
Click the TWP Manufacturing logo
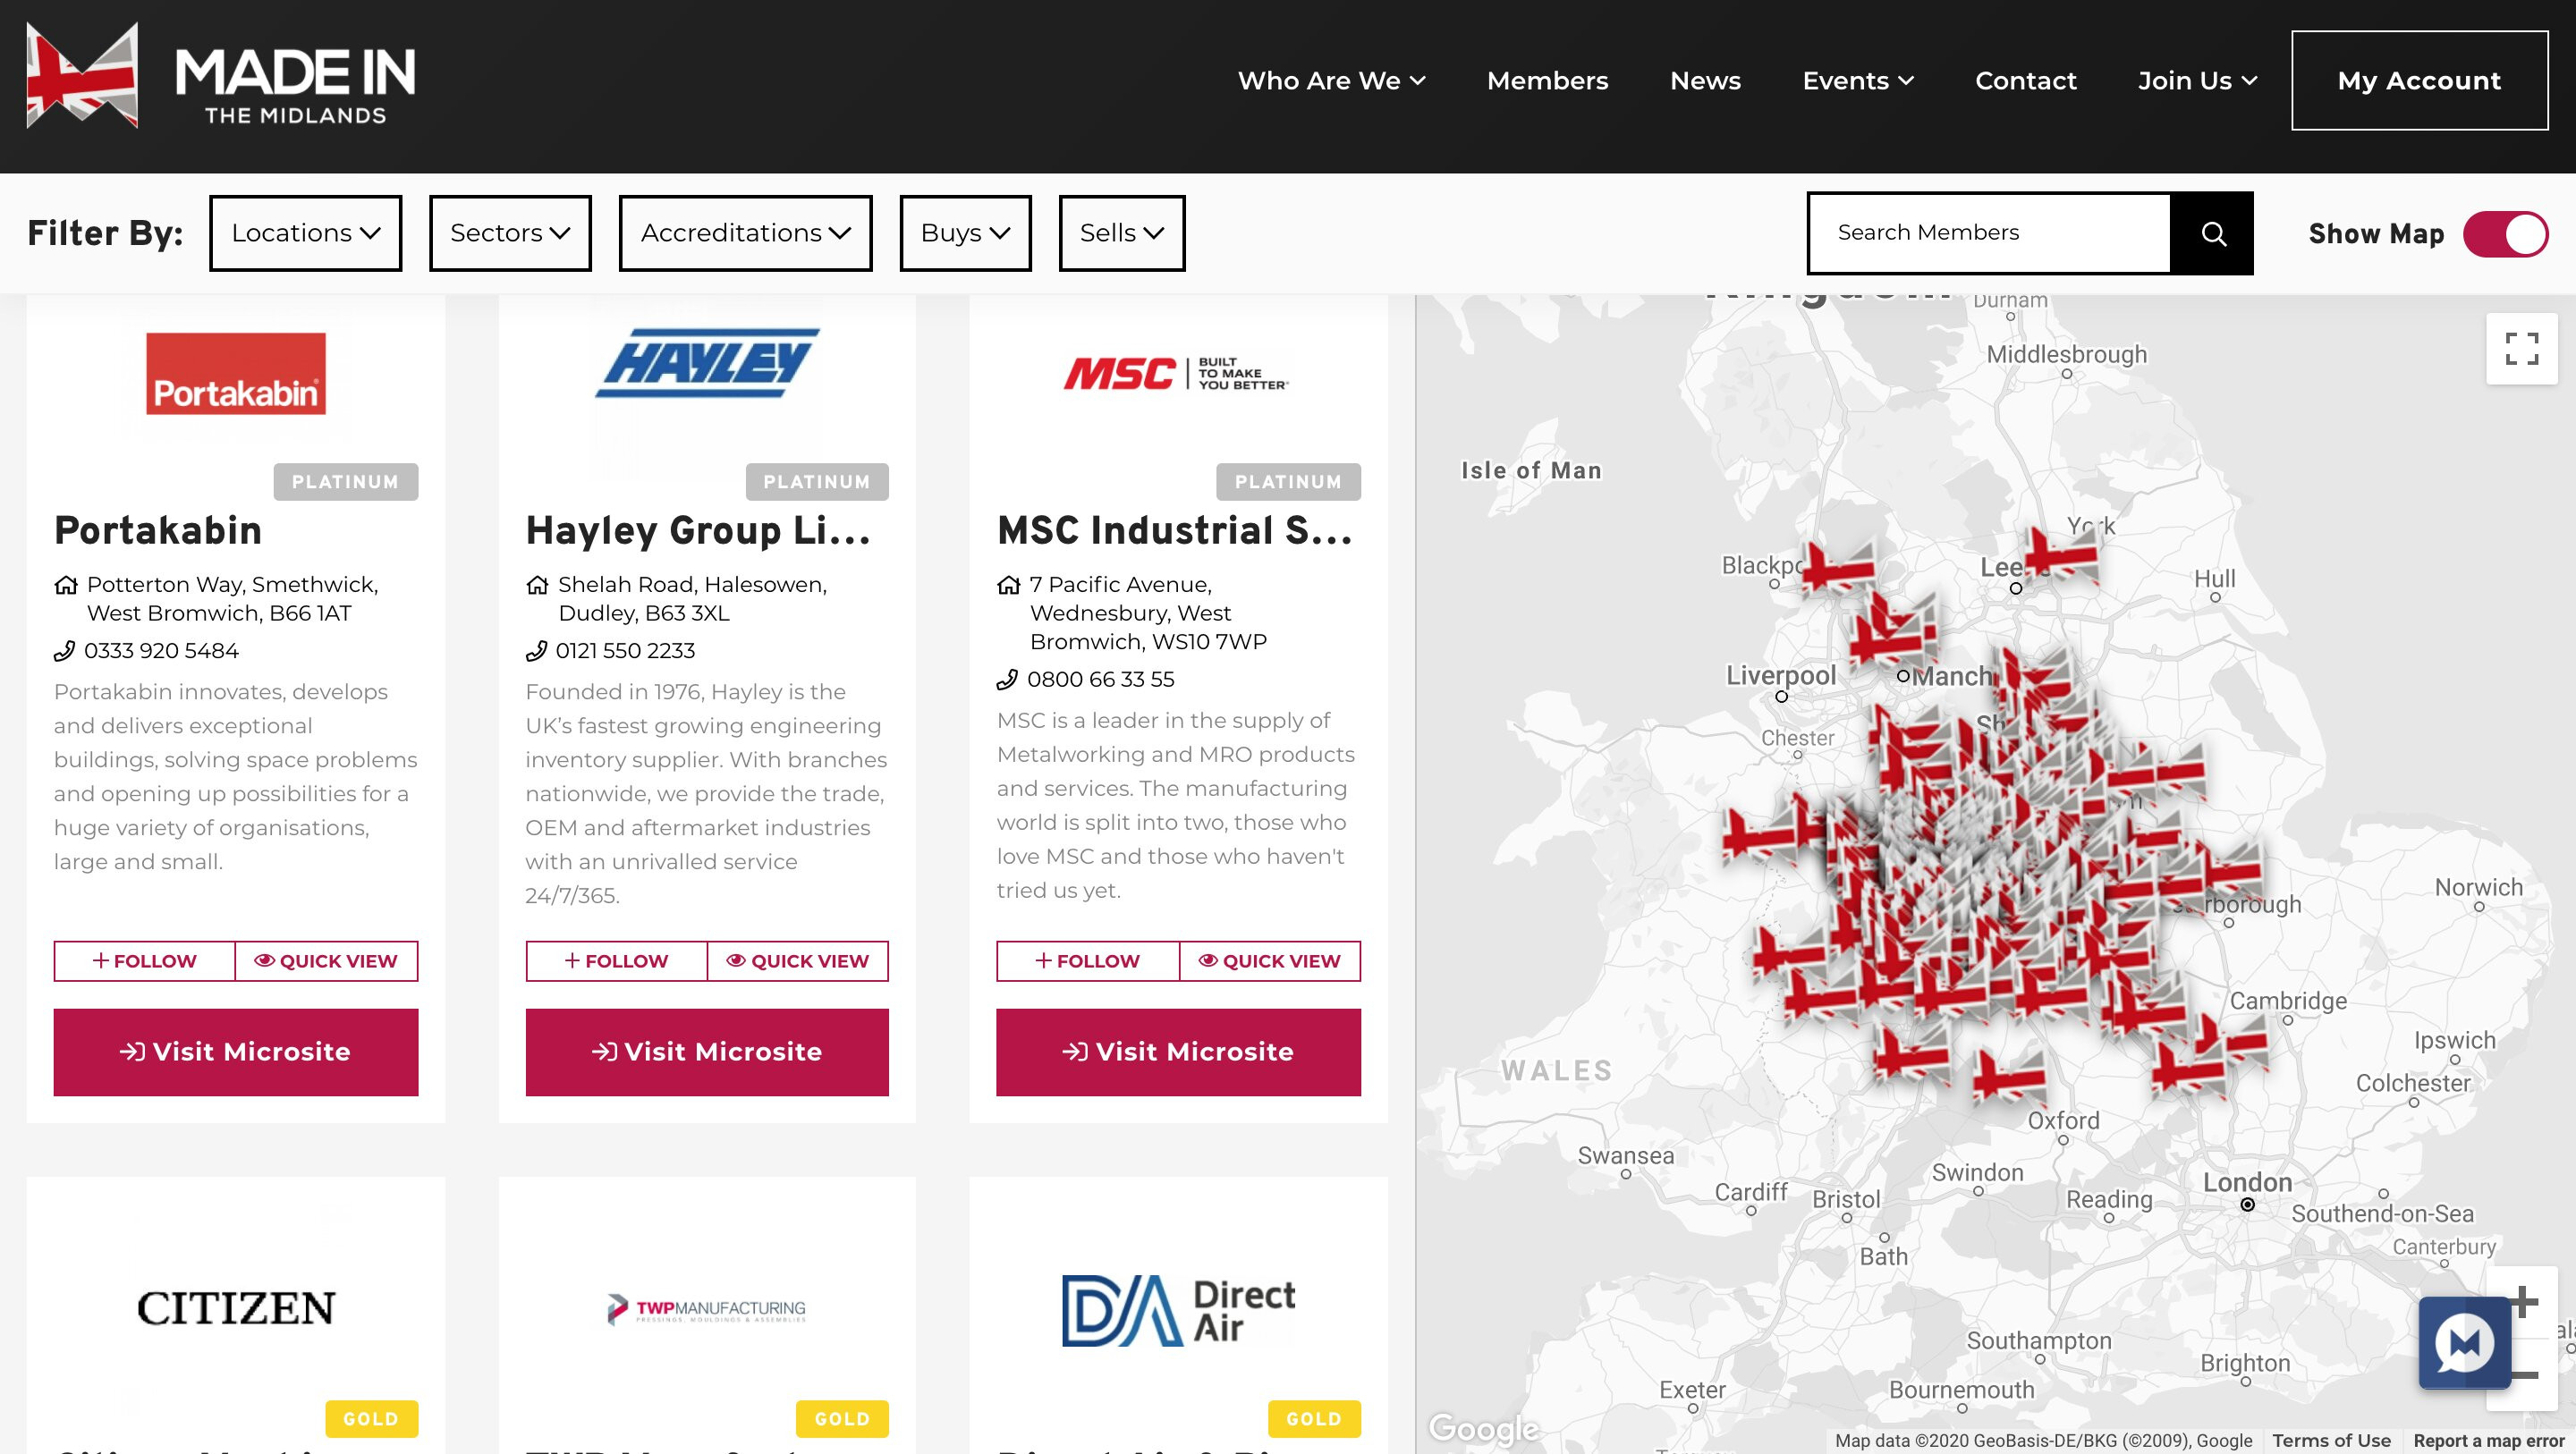[x=707, y=1309]
